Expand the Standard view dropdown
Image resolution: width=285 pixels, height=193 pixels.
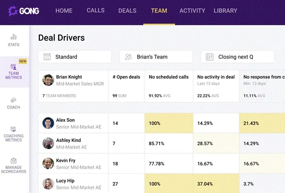pyautogui.click(x=75, y=57)
